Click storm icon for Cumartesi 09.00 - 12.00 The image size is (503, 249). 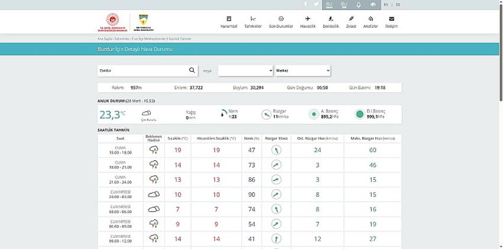tap(154, 238)
